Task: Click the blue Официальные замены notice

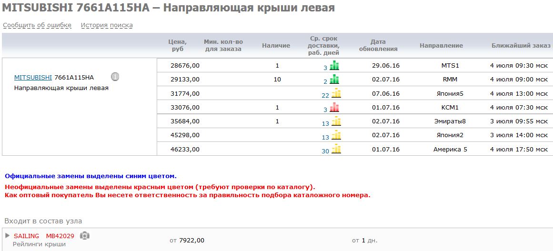Action: (x=90, y=176)
